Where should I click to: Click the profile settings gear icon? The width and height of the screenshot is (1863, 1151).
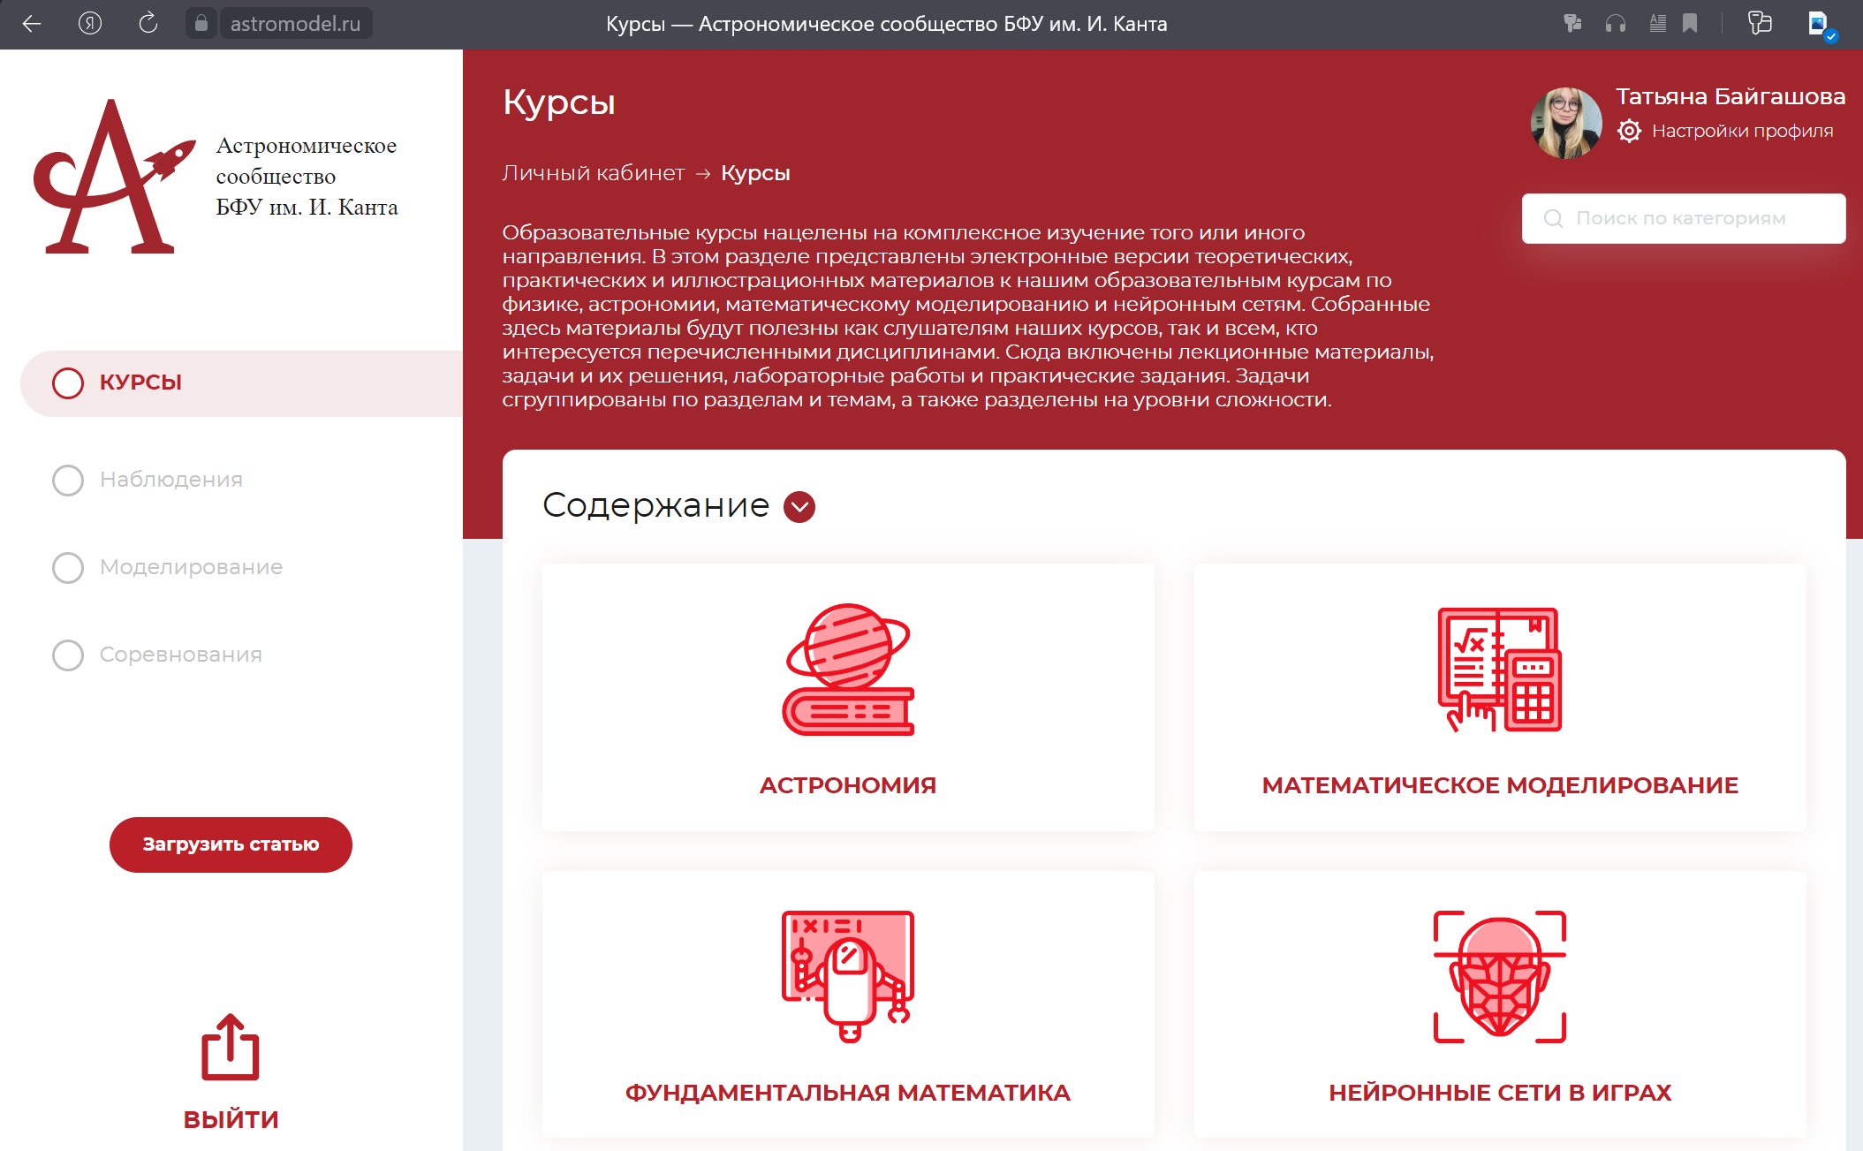pos(1629,131)
